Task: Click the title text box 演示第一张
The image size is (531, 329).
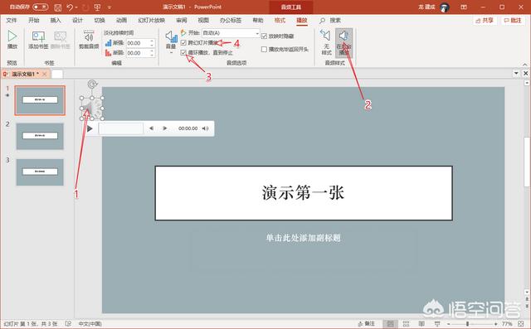Action: point(304,193)
